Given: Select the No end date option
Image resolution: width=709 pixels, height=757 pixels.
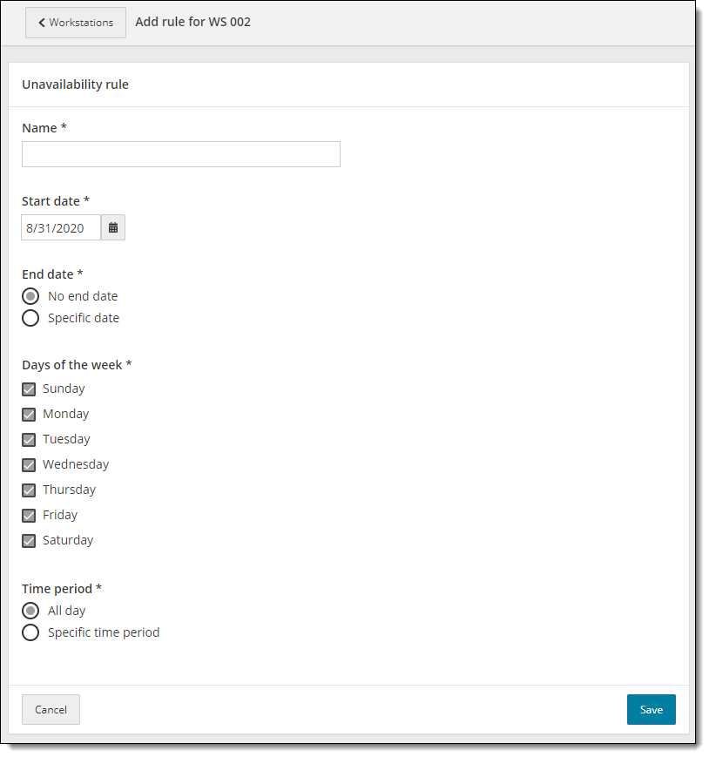Looking at the screenshot, I should [x=30, y=296].
